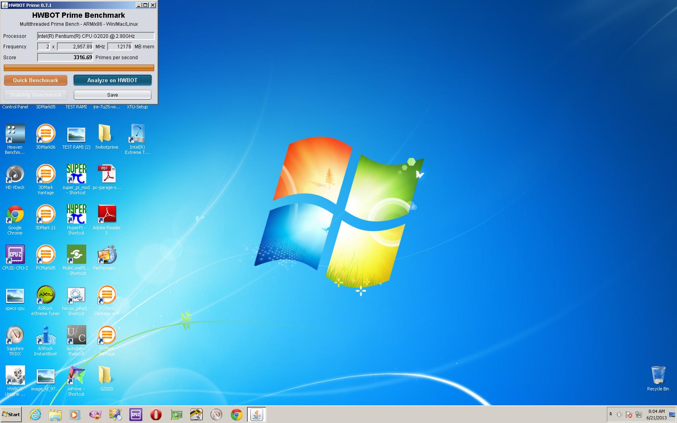Screen dimensions: 677x423
Task: Open paint-like taskbar icon with magnifier
Action: [x=116, y=415]
